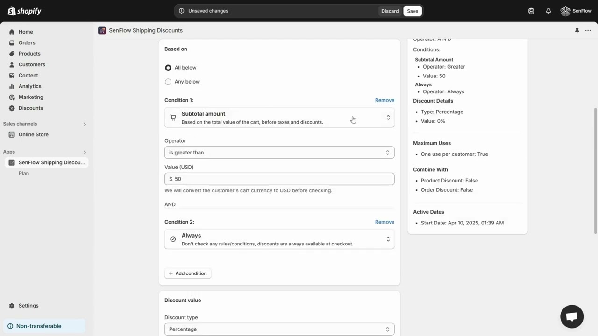Open the Sidekick icon in top bar
This screenshot has height=336, width=598.
click(x=531, y=11)
